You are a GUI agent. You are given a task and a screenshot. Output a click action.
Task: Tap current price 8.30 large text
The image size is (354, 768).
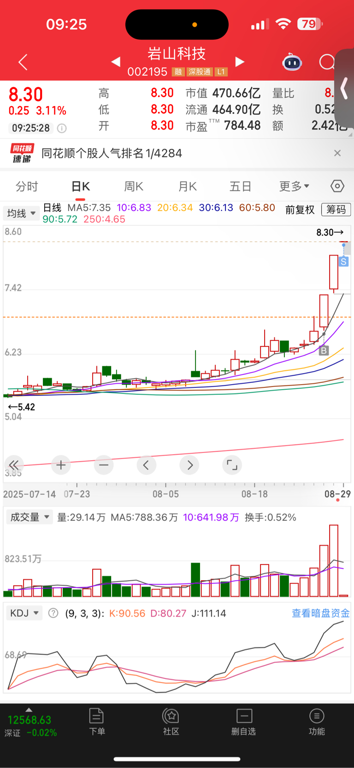[x=26, y=95]
